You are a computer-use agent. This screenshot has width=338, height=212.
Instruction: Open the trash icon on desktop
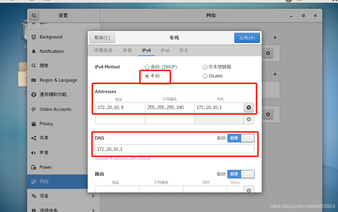click(24, 30)
